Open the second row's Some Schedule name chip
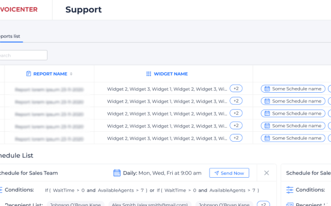331x206 pixels. [293, 101]
